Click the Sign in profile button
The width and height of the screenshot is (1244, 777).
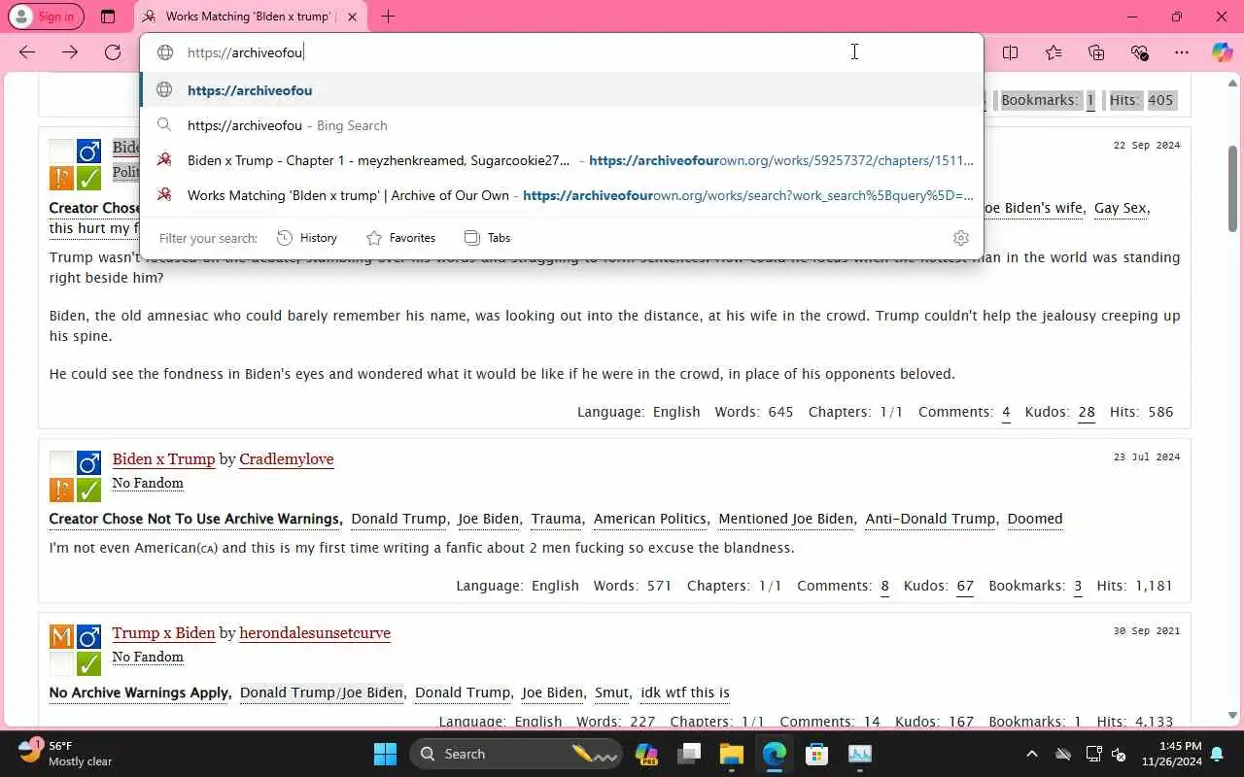click(46, 17)
